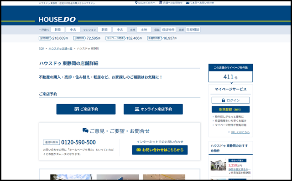This screenshot has width=292, height=181.
Task: Click the phone number 0120-590-500
Action: [78, 142]
